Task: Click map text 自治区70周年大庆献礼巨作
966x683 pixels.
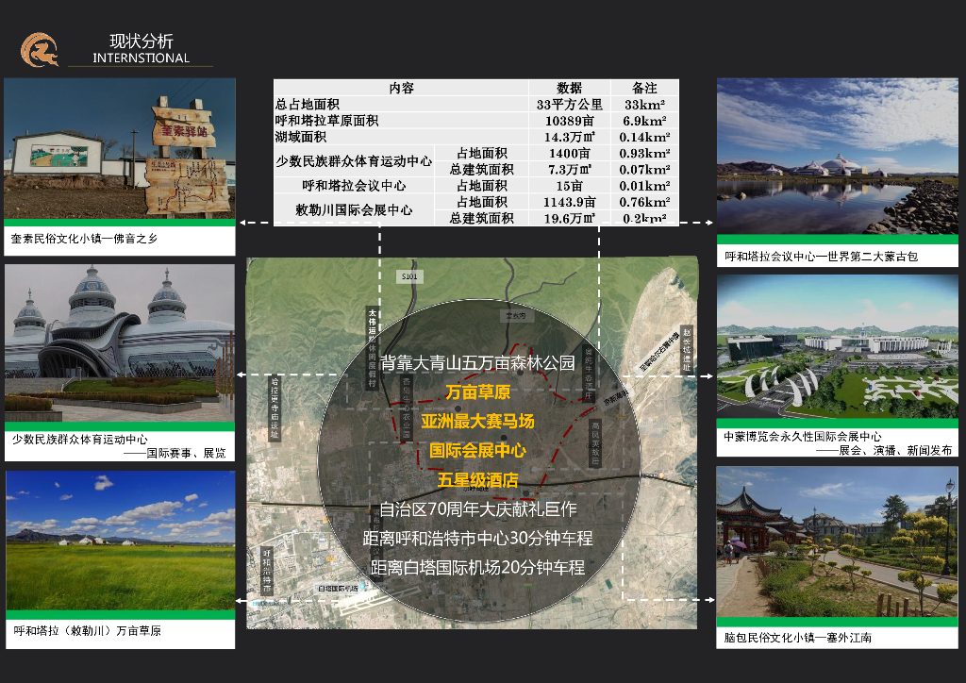Action: (477, 508)
